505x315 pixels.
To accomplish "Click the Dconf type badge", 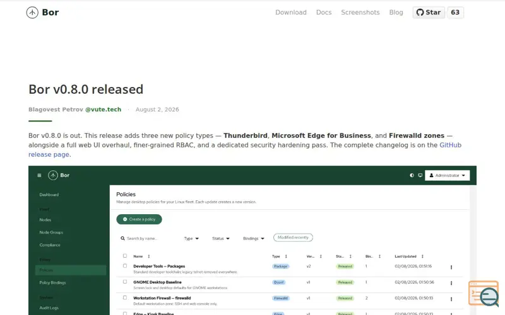I will [x=279, y=282].
